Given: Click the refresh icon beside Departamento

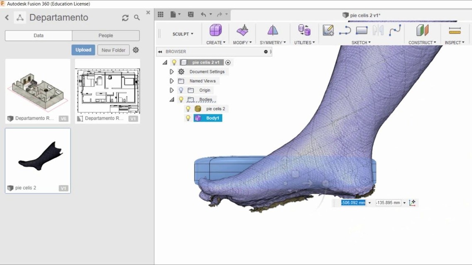Looking at the screenshot, I should [125, 18].
